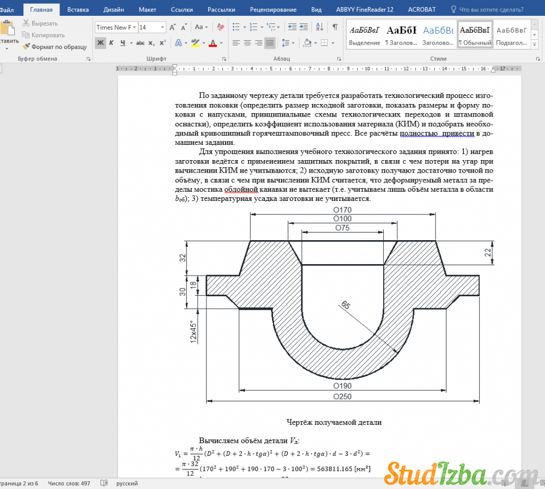545x489 pixels.
Task: Toggle italic formatting (К)
Action: point(111,43)
